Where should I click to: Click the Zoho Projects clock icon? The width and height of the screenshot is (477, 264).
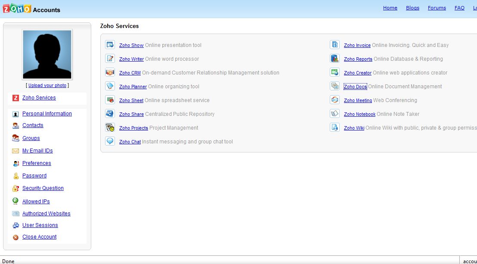coord(110,127)
